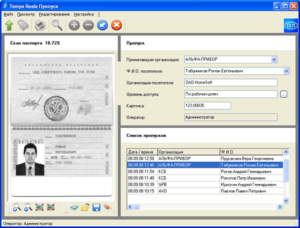Click the blue round arrow toolbar icon

point(103,25)
